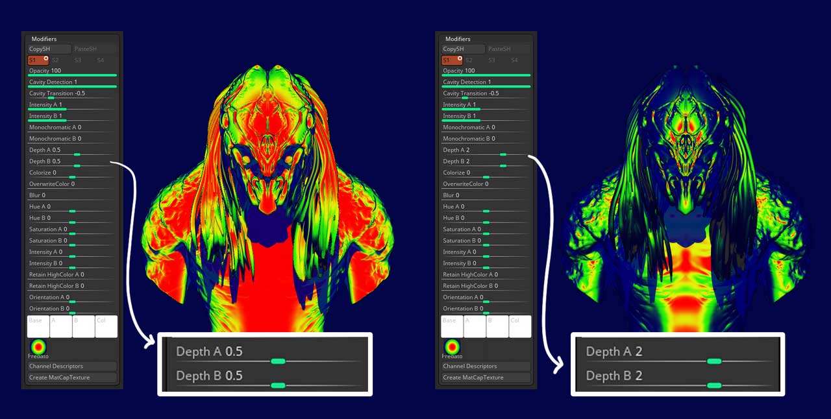Open the Col color swatch in the right panel

520,326
